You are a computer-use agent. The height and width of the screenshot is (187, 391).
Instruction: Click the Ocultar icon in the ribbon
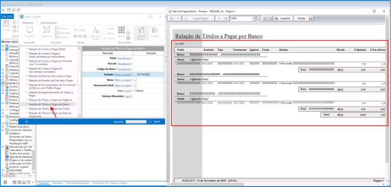tap(154, 31)
